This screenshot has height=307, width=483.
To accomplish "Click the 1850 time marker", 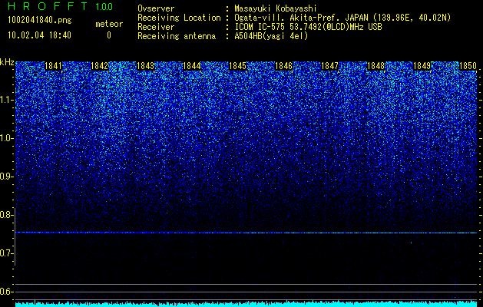I will (468, 66).
